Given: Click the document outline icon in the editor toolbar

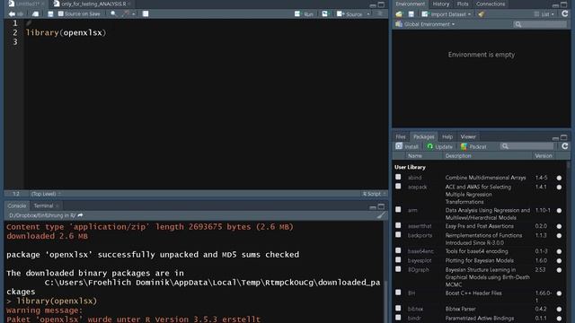Looking at the screenshot, I should tap(380, 14).
